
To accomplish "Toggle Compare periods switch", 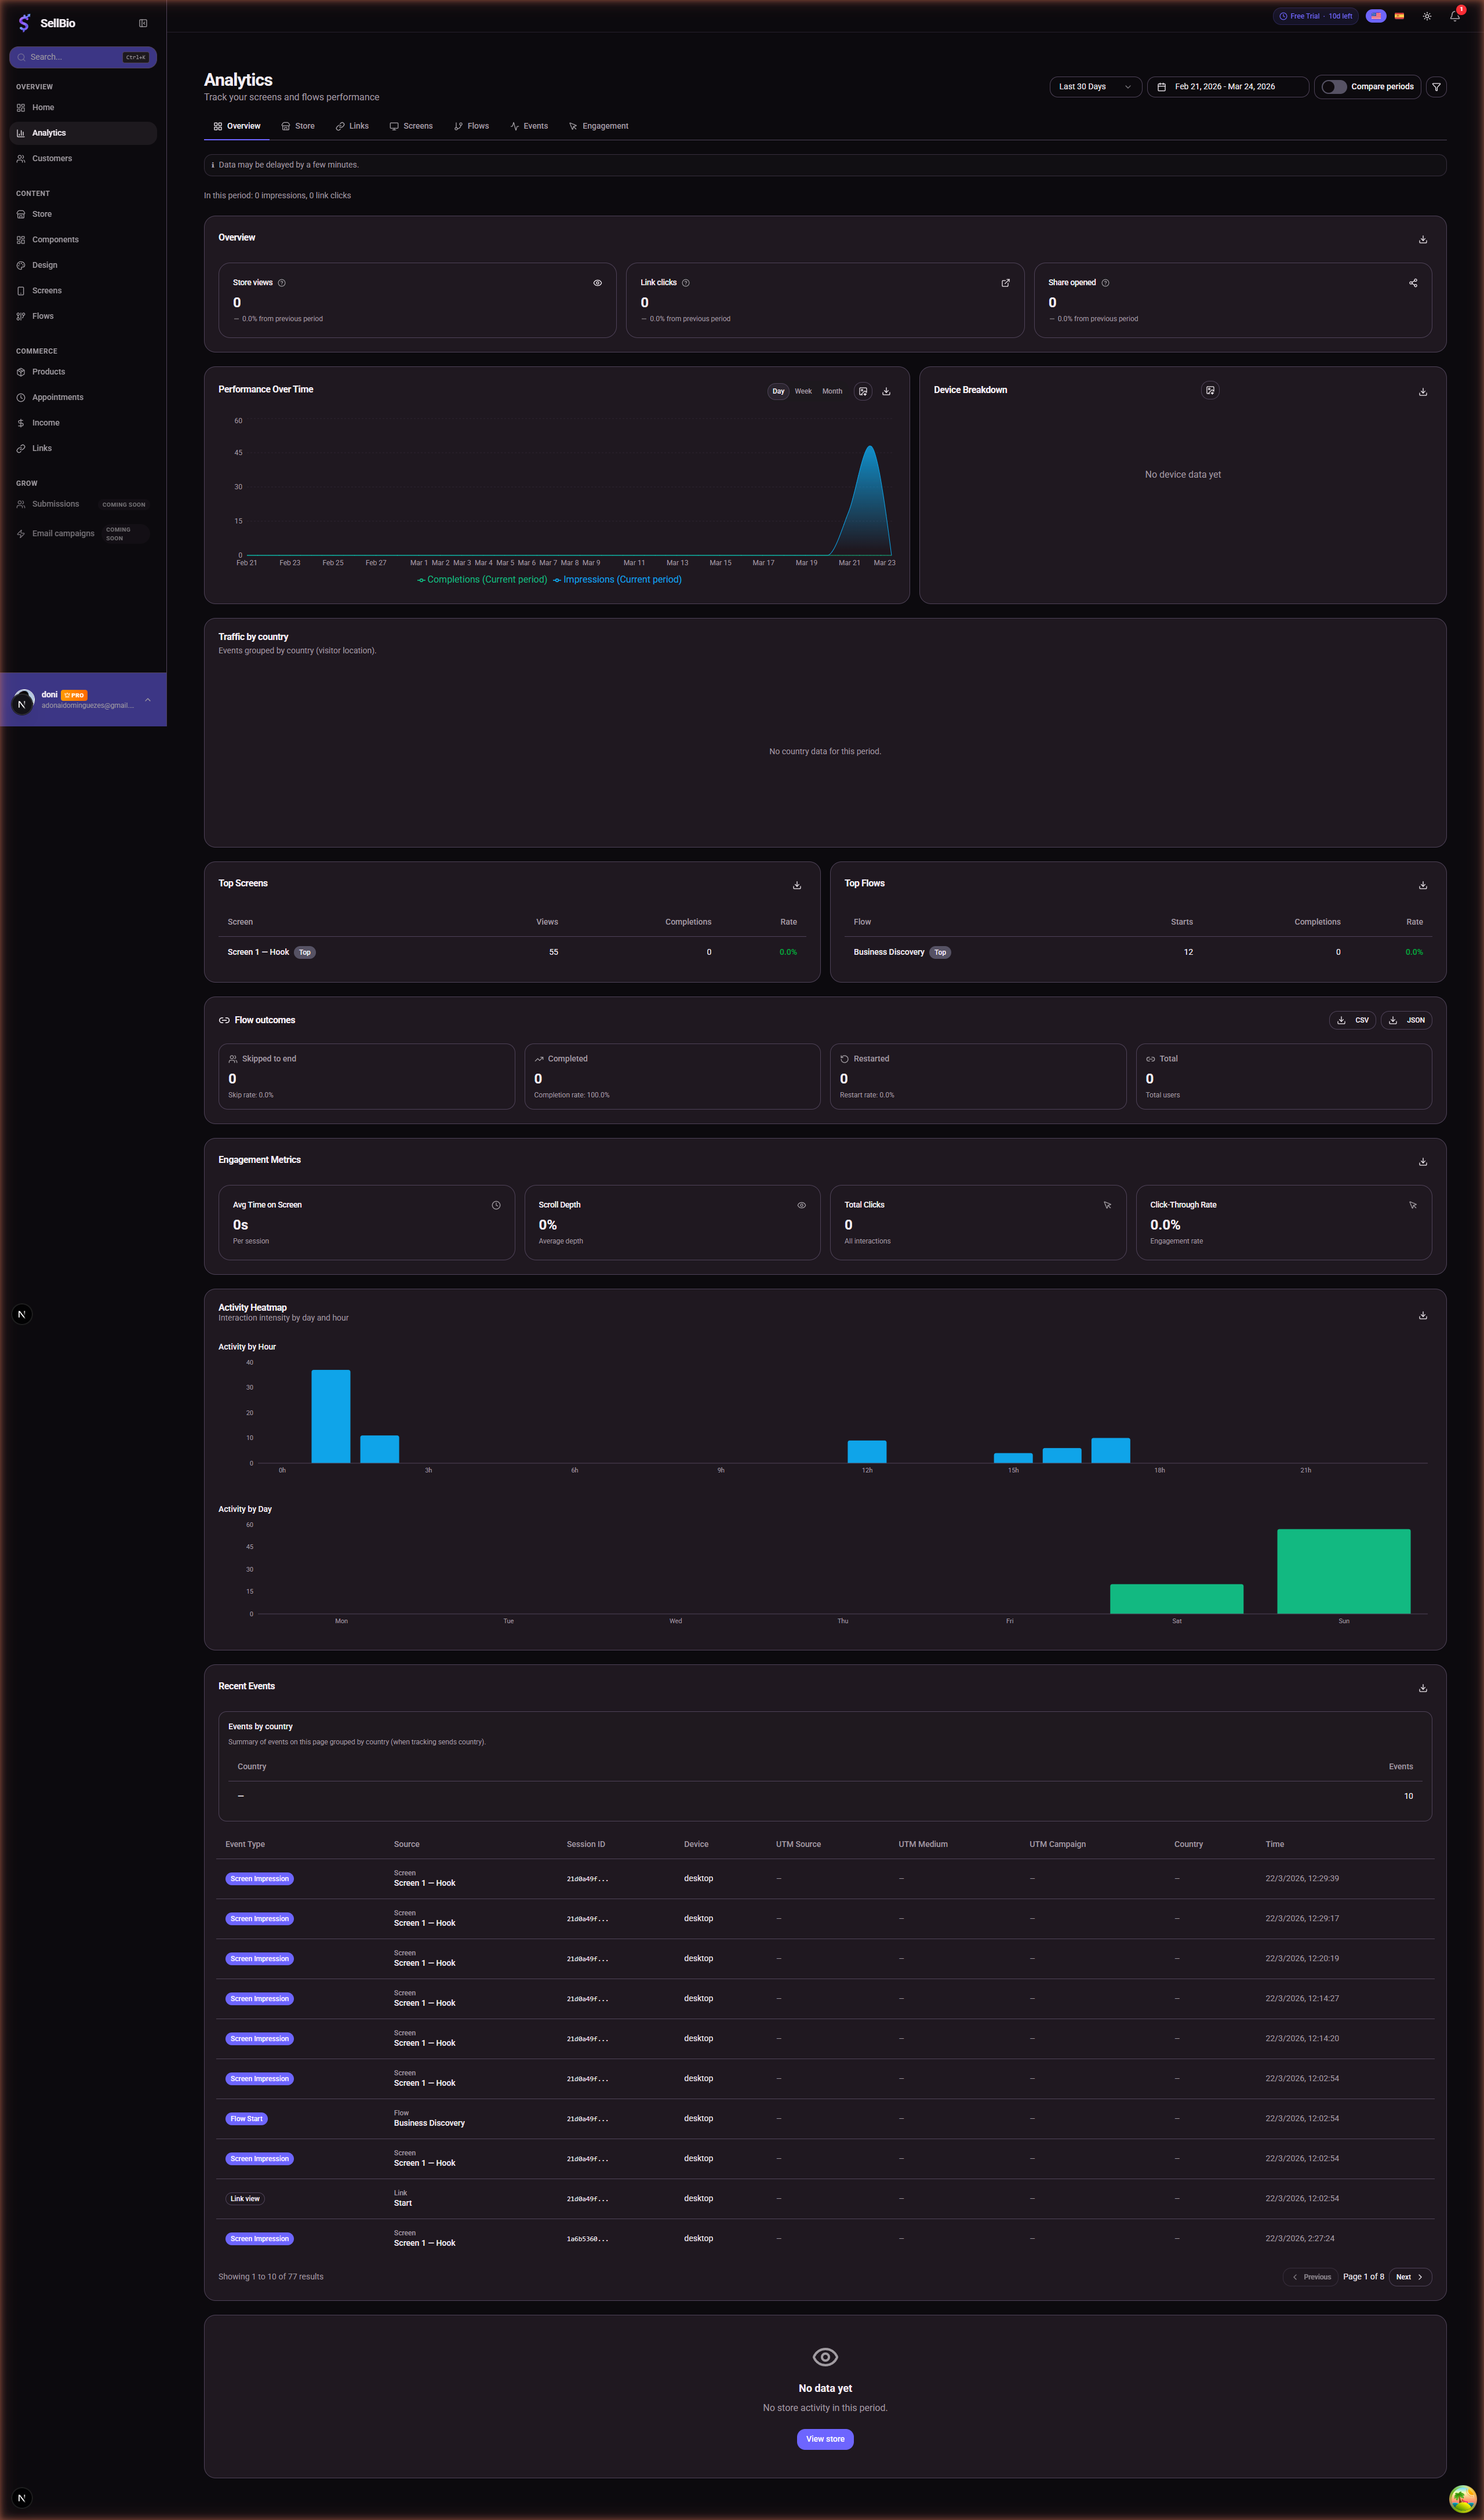I will [x=1333, y=87].
